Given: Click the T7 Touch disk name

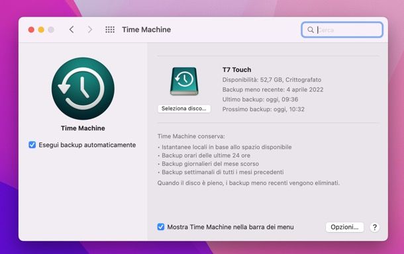Looking at the screenshot, I should (236, 69).
